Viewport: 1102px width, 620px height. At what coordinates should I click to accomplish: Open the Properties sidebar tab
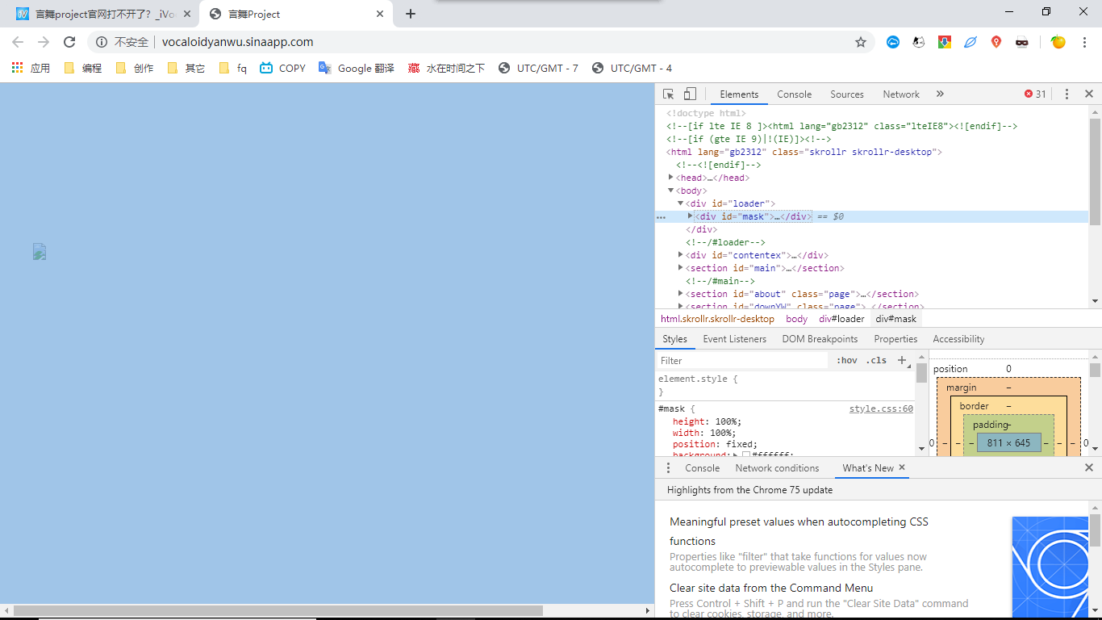(x=895, y=339)
